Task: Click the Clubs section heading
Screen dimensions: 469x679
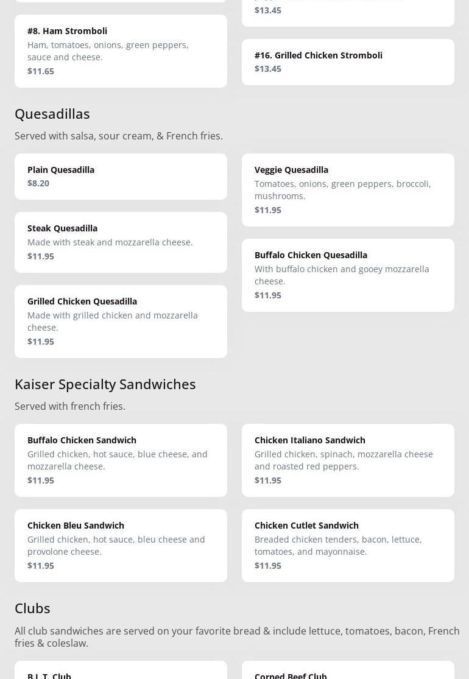Action: 32,608
